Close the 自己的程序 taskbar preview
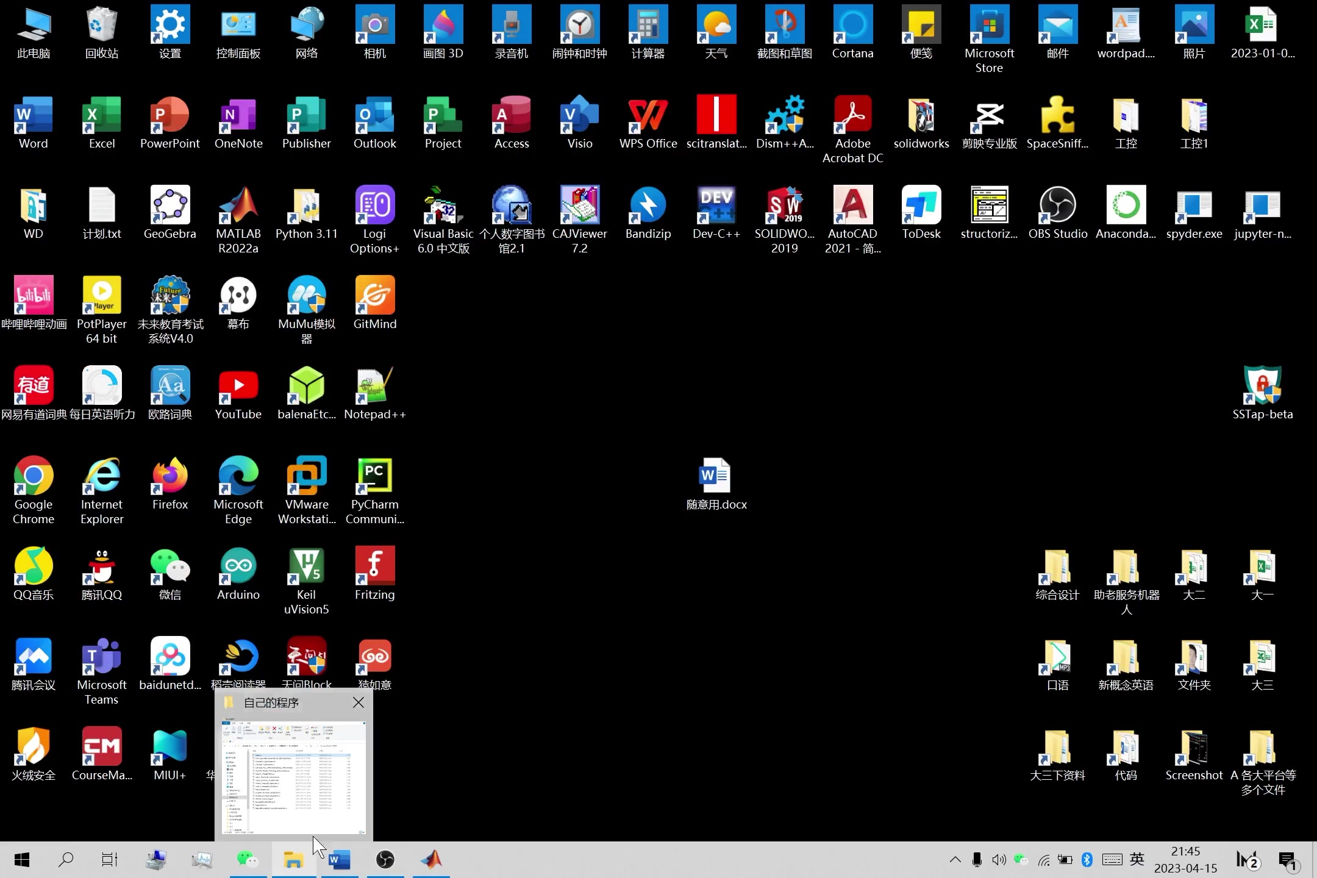1317x878 pixels. [359, 702]
